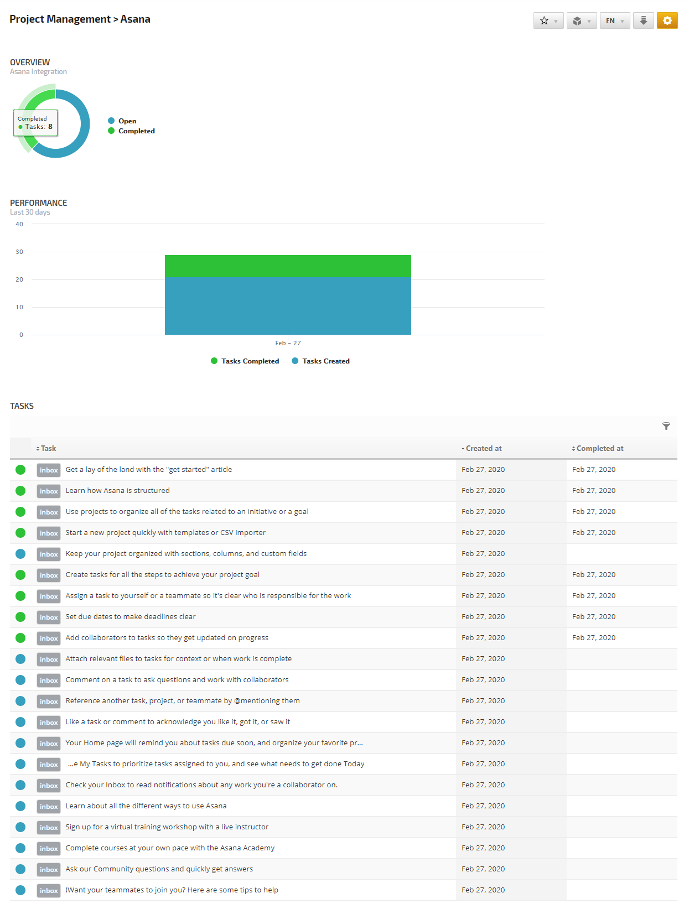Click inbox tag on 'Learn how Asana is structured' row
The height and width of the screenshot is (914, 689).
[x=49, y=491]
